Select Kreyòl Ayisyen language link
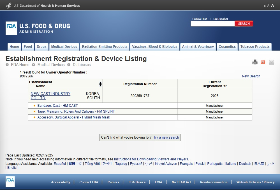The height and width of the screenshot is (190, 280). point(166,164)
